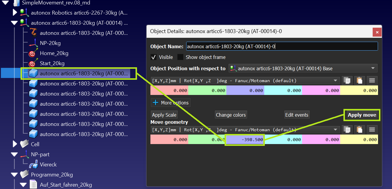Click the red X field in Object Position
This screenshot has width=392, height=189.
[x=169, y=90]
